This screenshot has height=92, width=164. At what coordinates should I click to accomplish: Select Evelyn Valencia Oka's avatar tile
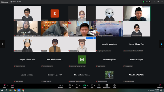coord(137,29)
